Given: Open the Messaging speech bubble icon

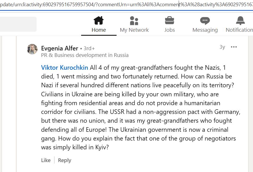Looking at the screenshot, I should [205, 21].
